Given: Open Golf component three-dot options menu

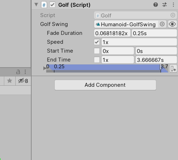Looking at the screenshot, I should (173, 5).
